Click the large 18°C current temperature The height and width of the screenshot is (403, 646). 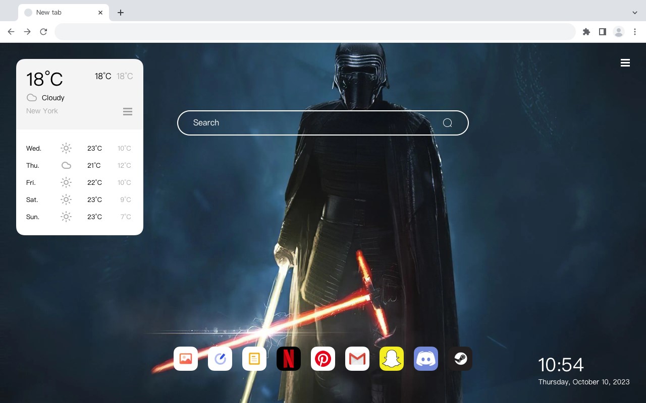(x=44, y=79)
